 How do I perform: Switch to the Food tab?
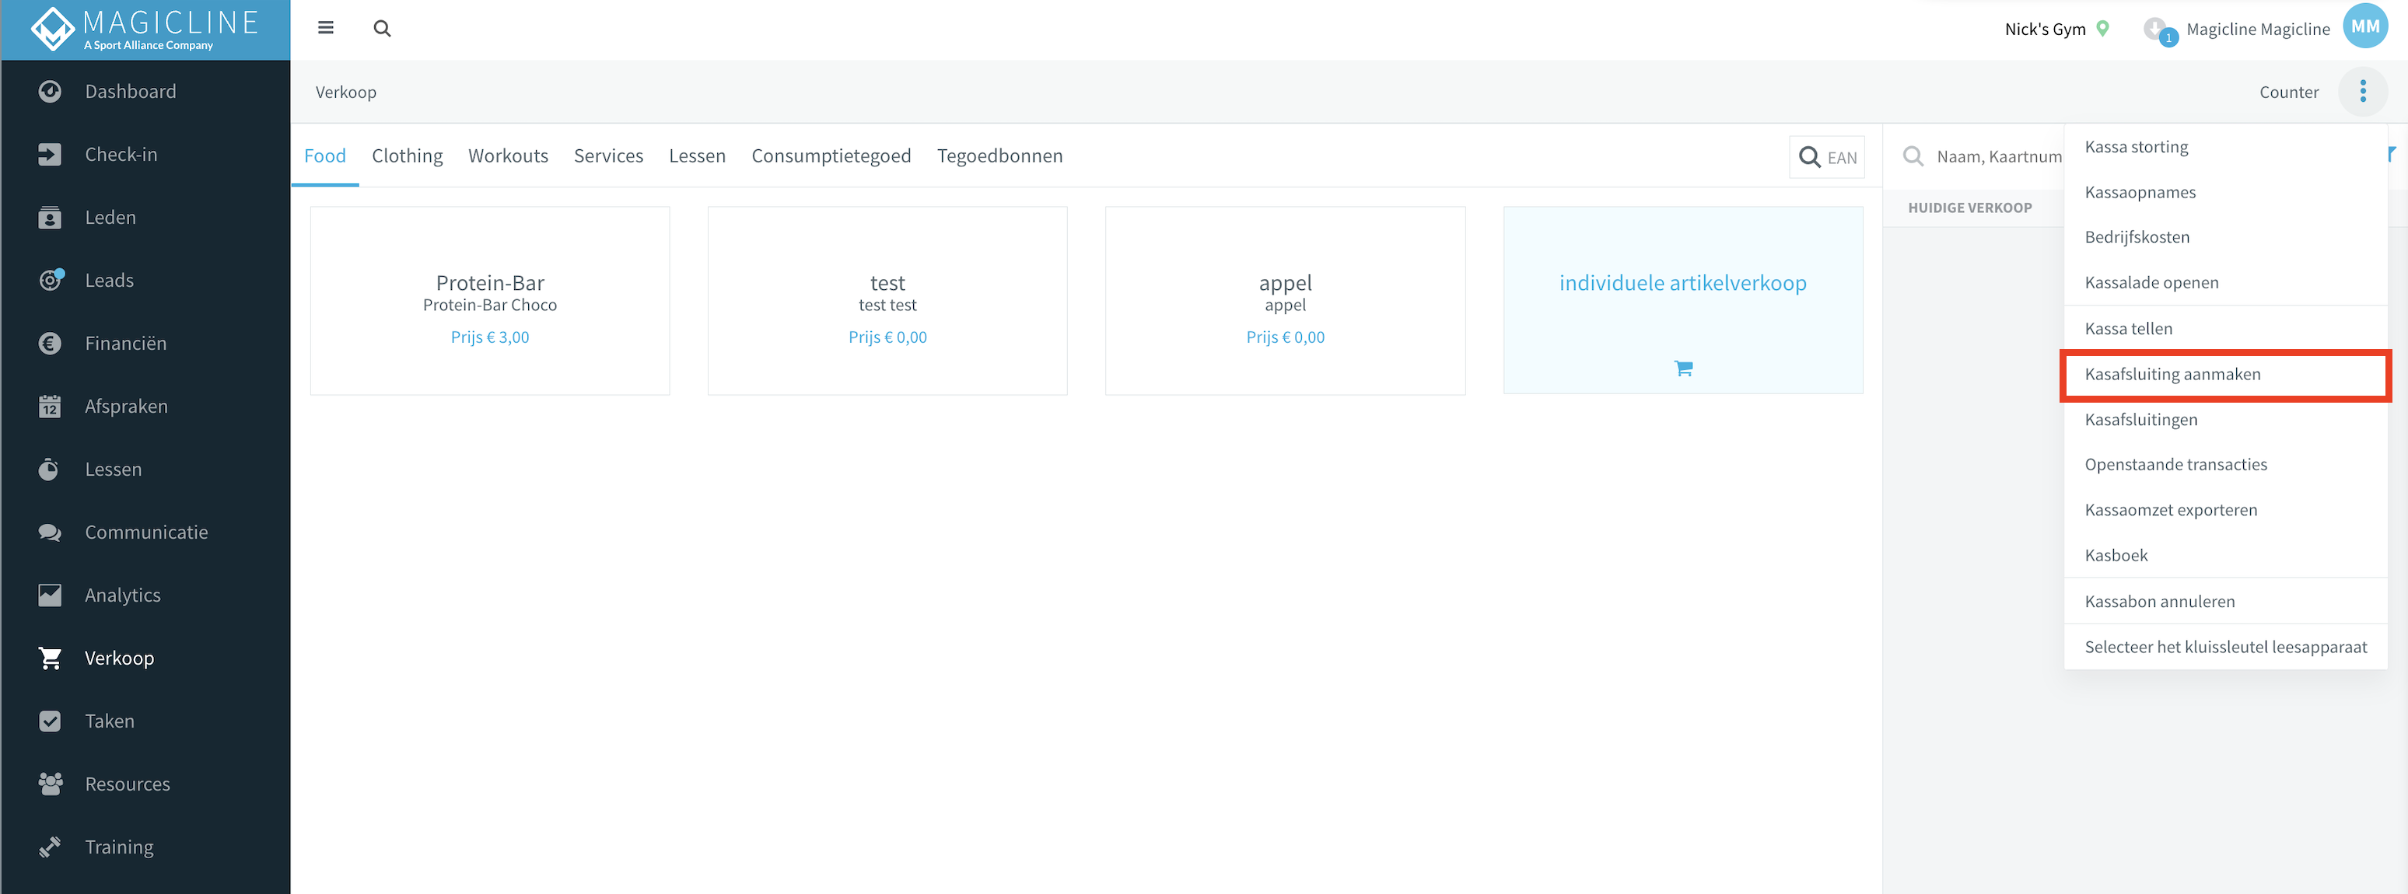pyautogui.click(x=324, y=156)
